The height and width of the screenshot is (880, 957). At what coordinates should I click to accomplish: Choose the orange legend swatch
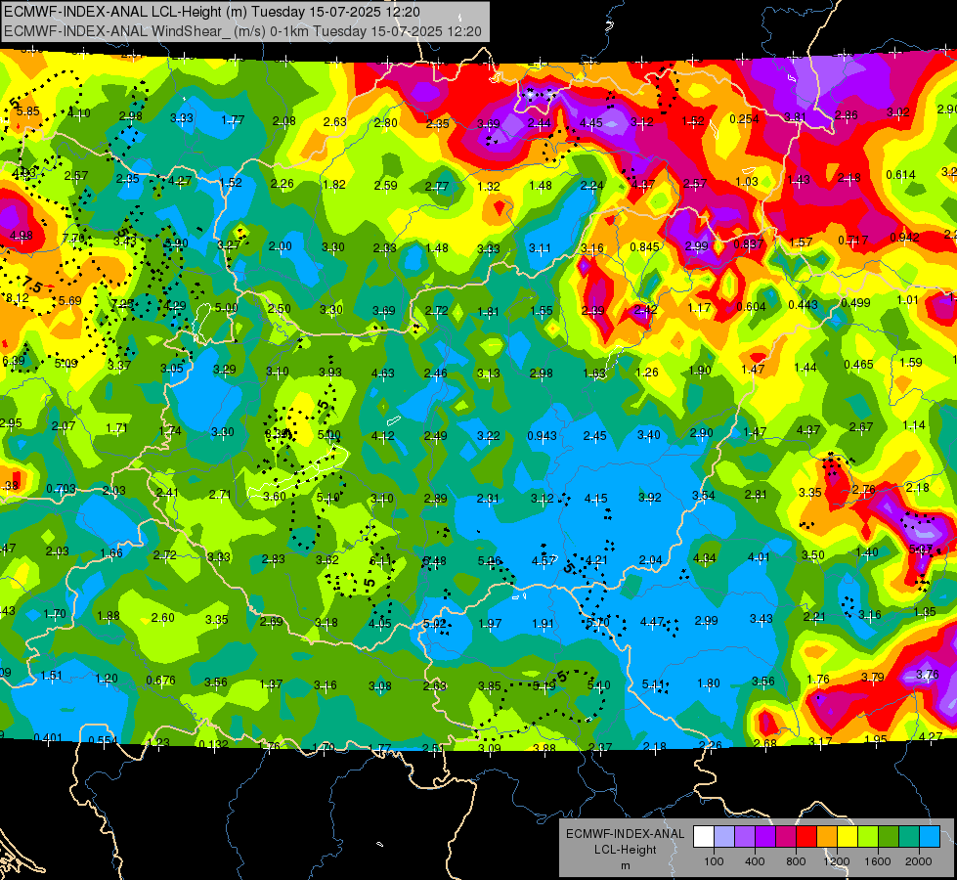[x=827, y=837]
